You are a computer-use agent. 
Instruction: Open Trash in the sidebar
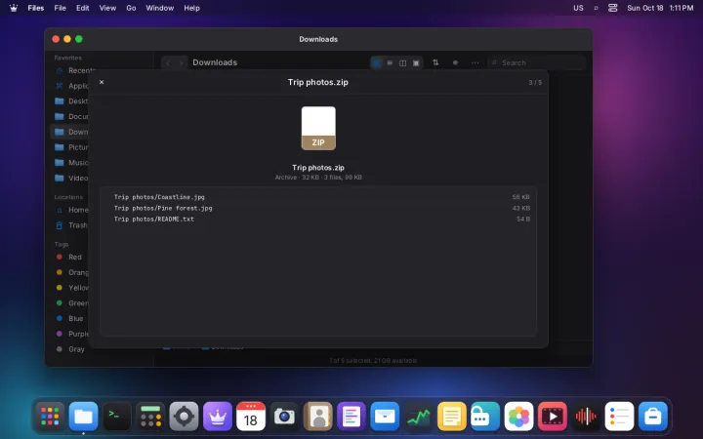click(x=71, y=225)
